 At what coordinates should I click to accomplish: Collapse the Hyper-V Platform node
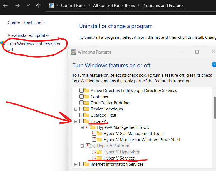82,146
